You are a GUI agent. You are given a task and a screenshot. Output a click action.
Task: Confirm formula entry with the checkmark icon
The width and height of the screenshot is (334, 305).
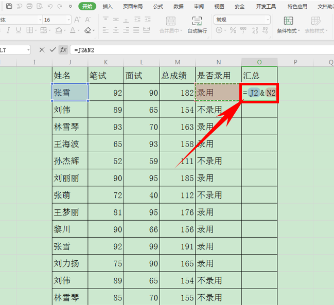click(x=52, y=50)
